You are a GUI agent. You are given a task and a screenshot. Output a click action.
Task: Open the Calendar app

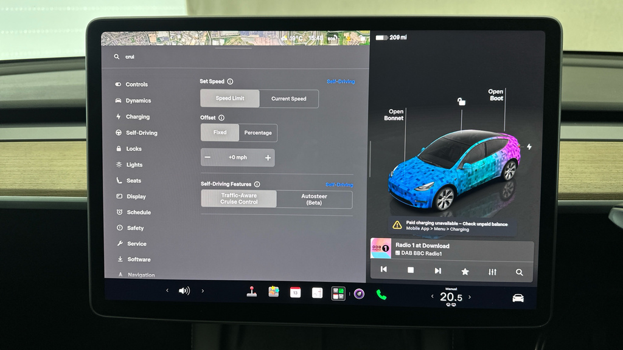[x=295, y=292]
